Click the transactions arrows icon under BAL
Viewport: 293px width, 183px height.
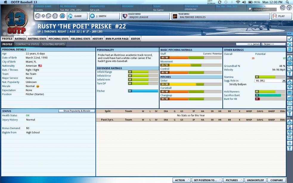[x=290, y=138]
